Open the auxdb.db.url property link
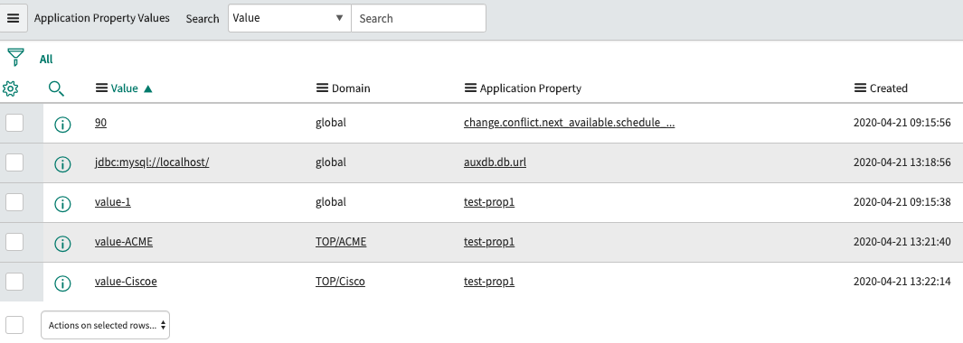Image resolution: width=963 pixels, height=343 pixels. [x=495, y=162]
